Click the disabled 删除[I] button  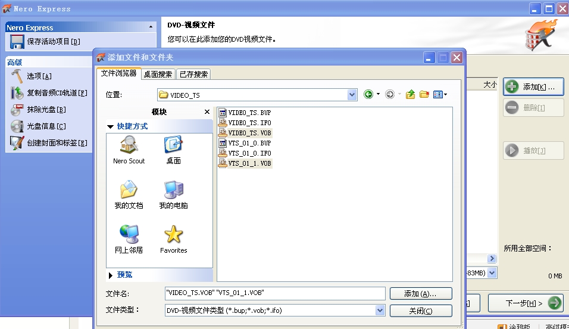(533, 108)
